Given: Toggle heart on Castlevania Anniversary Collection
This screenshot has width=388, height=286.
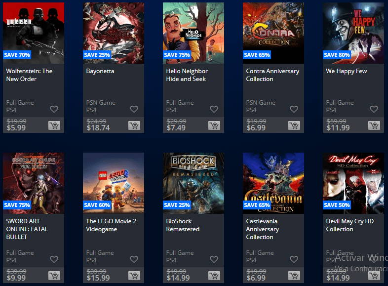Looking at the screenshot, I should [x=294, y=259].
